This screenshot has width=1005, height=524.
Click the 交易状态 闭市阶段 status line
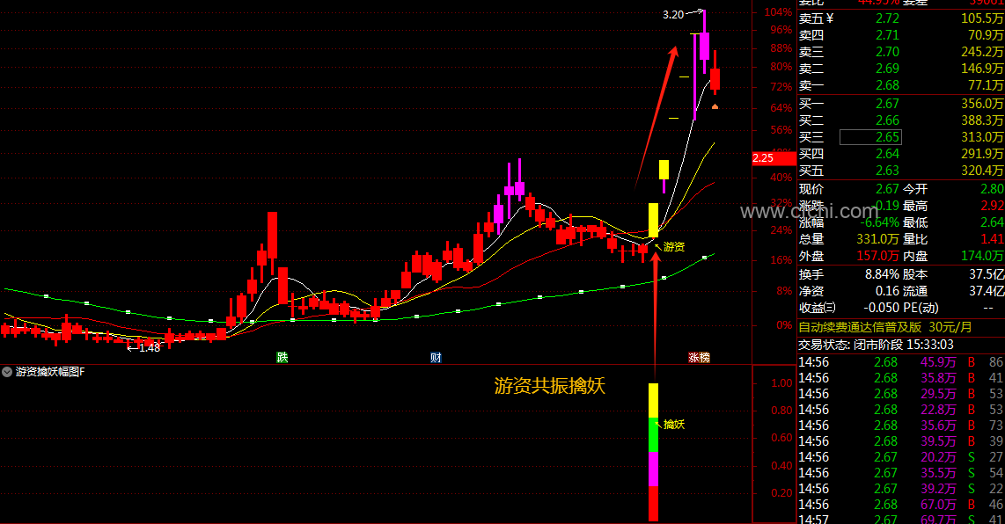[x=876, y=345]
